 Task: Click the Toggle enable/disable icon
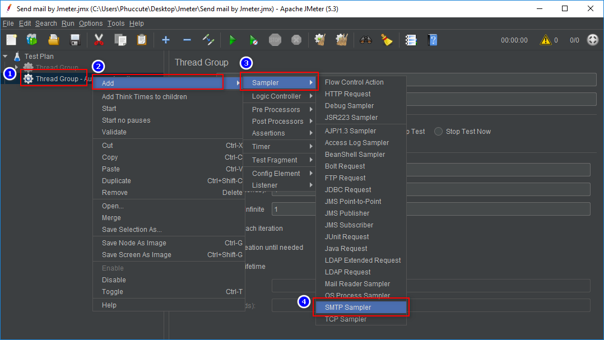[208, 40]
